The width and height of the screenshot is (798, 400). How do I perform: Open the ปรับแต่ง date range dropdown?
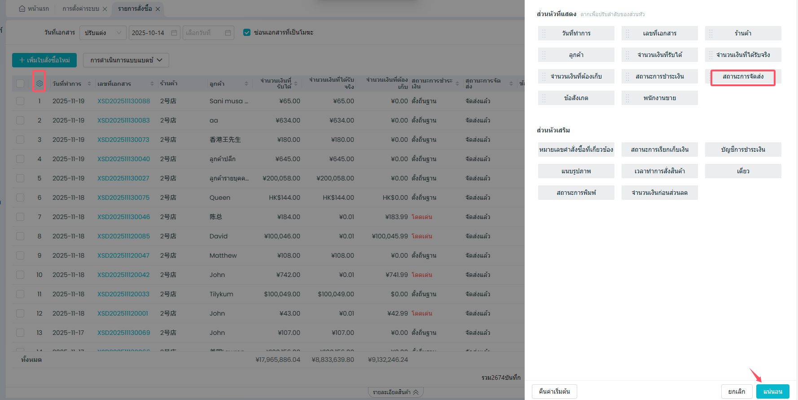click(x=103, y=33)
